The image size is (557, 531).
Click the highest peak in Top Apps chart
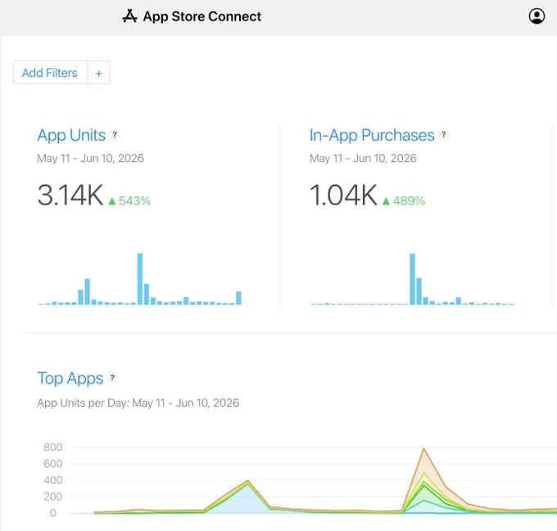point(423,449)
